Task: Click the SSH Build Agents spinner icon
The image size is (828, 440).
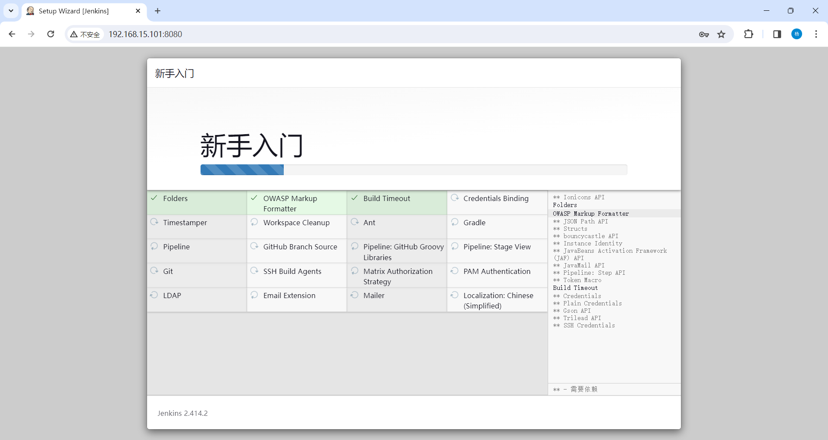Action: [x=254, y=271]
